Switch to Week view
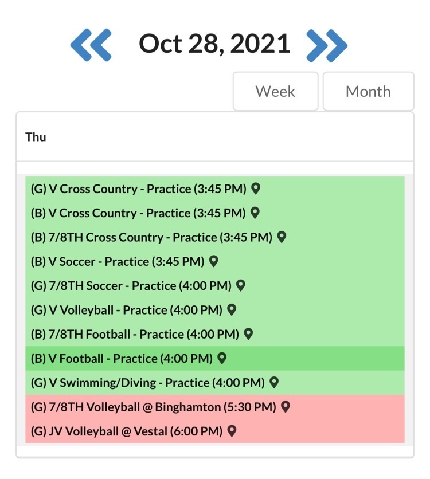 pos(275,91)
